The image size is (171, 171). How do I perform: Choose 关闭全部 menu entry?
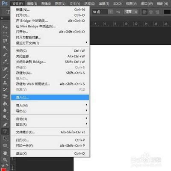pos(50,56)
